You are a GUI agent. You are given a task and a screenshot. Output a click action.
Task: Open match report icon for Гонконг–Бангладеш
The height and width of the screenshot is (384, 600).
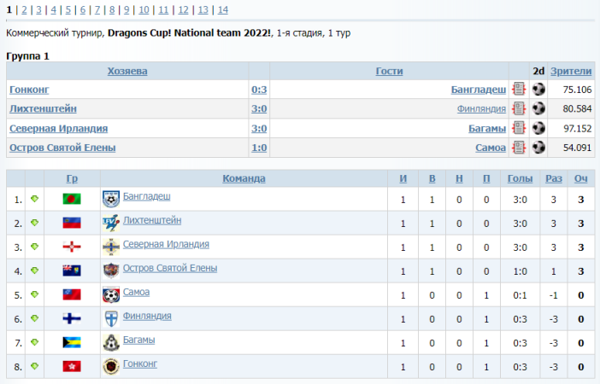tap(519, 90)
